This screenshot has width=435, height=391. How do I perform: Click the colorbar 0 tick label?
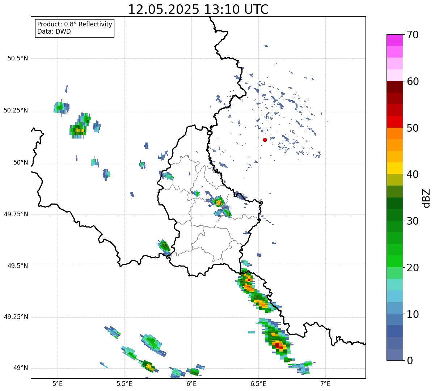click(410, 361)
